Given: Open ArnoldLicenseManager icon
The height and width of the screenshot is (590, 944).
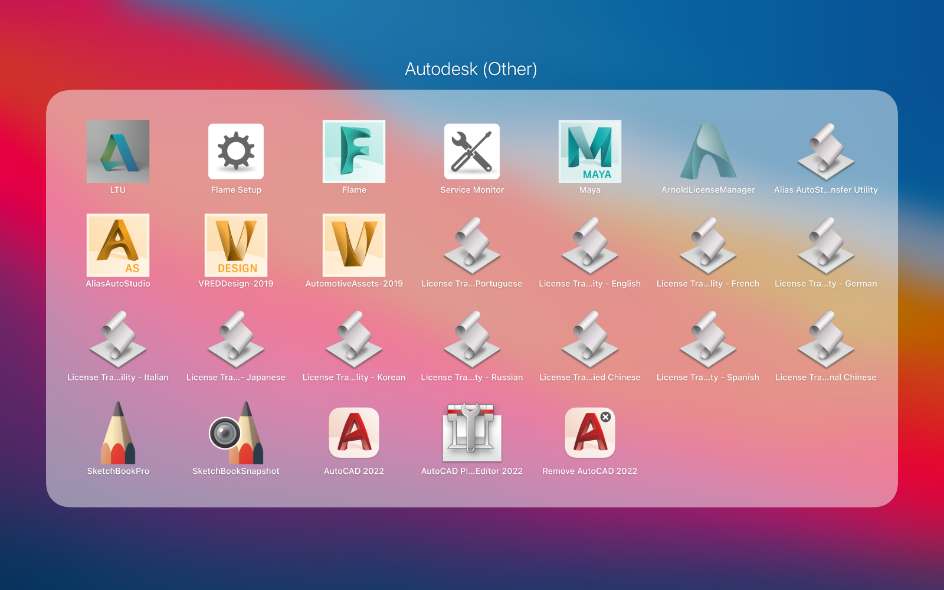Looking at the screenshot, I should click(x=708, y=151).
